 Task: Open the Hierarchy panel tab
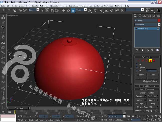pyautogui.click(x=145, y=16)
